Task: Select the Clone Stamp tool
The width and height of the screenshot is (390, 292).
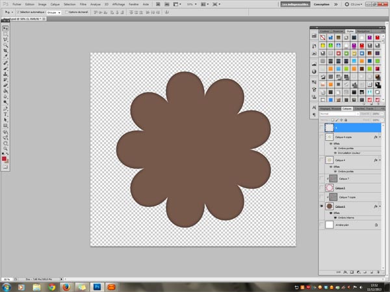Action: pos(5,74)
